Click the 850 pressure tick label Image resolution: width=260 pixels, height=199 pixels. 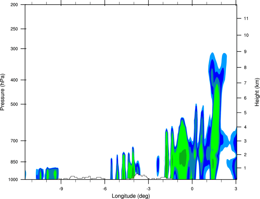[14, 162]
